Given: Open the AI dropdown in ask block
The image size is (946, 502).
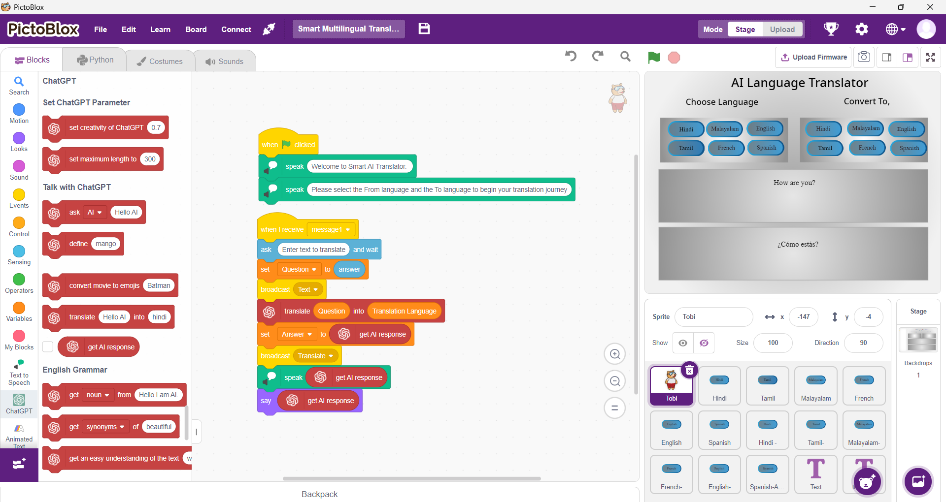Looking at the screenshot, I should (95, 212).
